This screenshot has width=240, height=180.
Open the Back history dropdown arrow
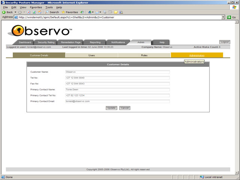(15, 12)
